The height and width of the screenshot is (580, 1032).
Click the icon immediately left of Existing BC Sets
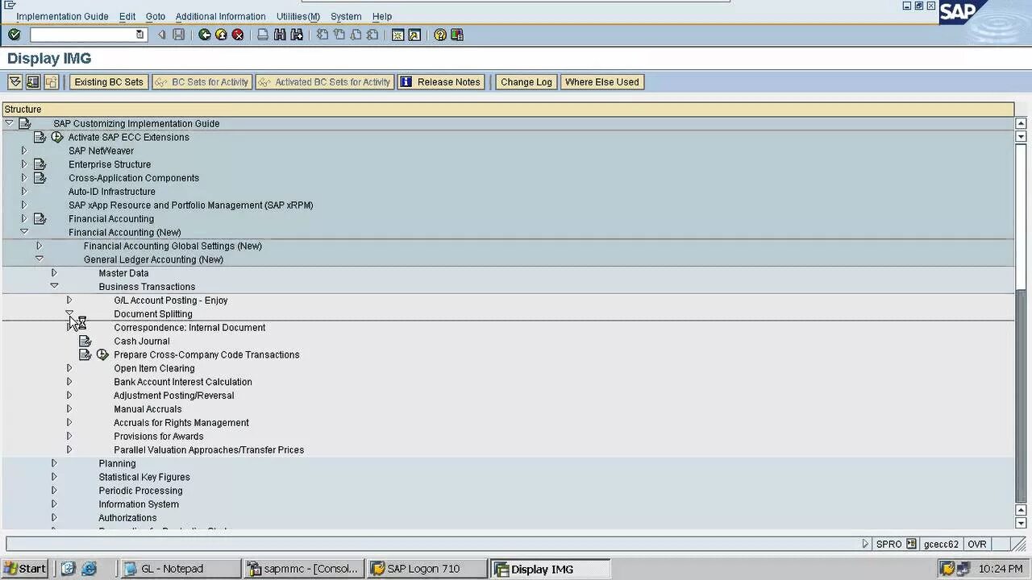click(x=52, y=82)
